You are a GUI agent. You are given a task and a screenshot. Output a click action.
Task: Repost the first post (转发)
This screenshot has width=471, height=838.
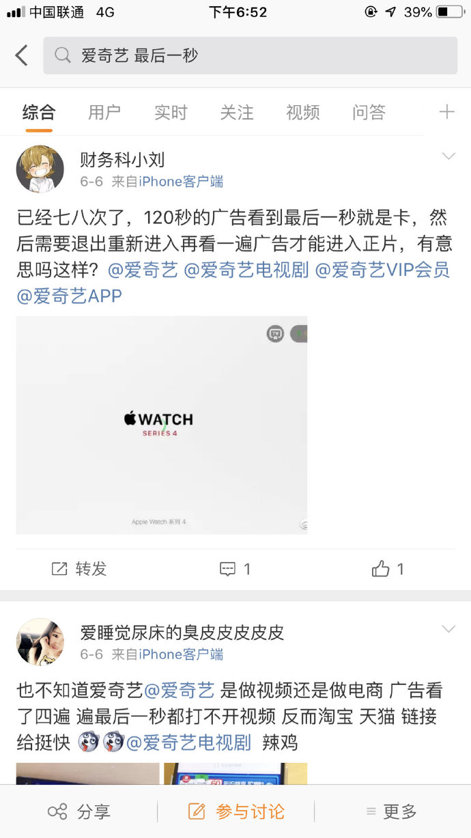tap(80, 569)
